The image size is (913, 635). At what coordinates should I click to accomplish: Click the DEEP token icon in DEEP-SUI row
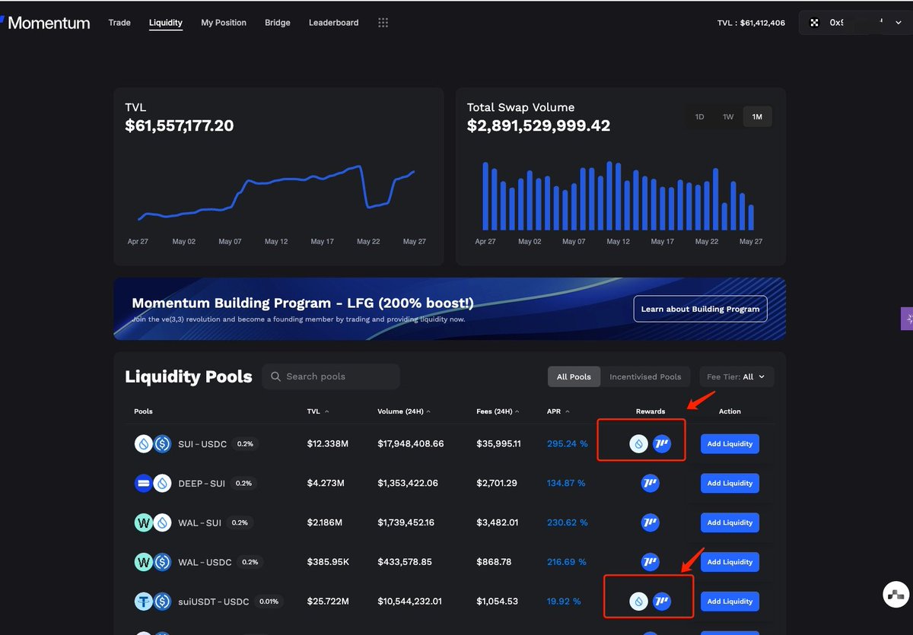pos(144,483)
